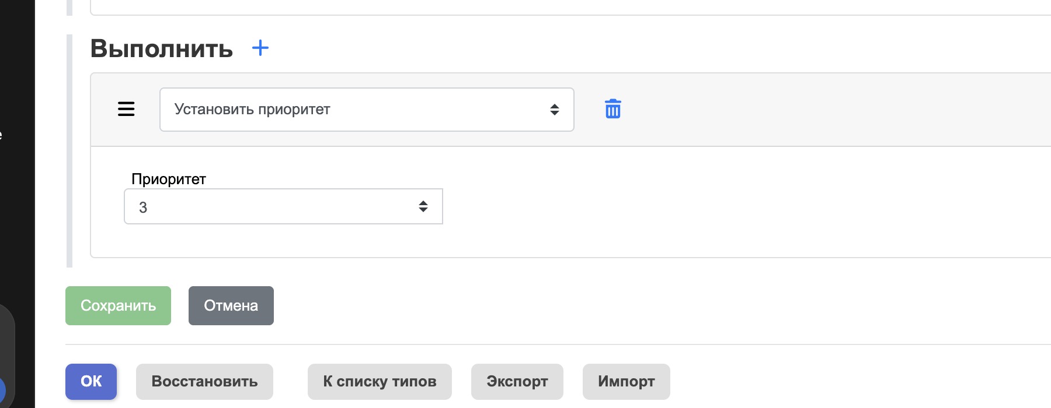
Task: Click the Выполнить section heading
Action: coord(162,48)
